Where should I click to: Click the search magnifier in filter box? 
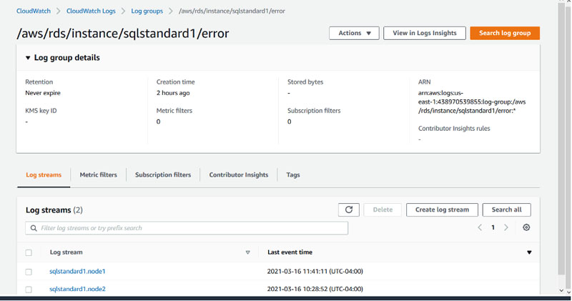pos(34,228)
